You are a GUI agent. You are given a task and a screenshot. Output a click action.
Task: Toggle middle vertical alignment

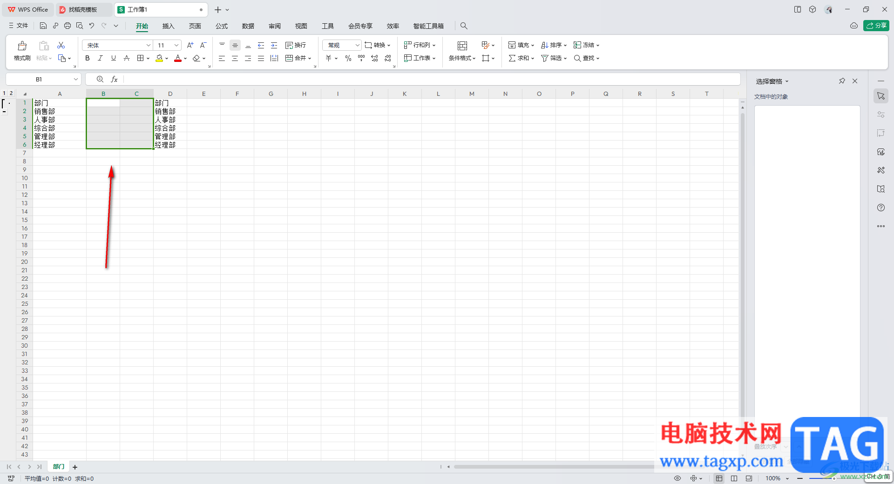[235, 45]
